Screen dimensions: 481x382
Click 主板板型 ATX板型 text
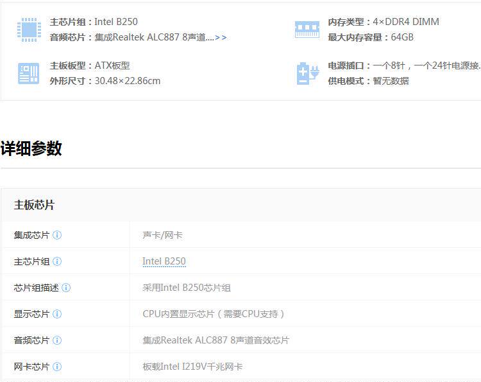tap(90, 65)
